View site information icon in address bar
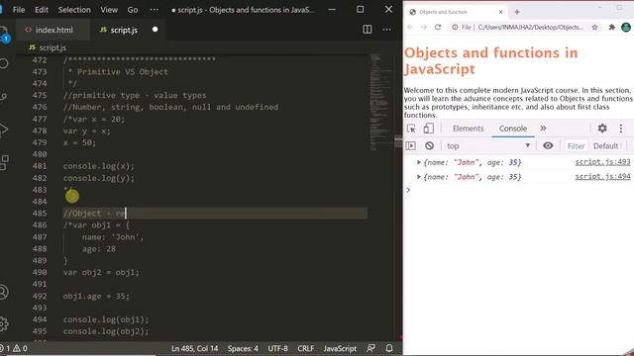The image size is (634, 356). pyautogui.click(x=455, y=27)
